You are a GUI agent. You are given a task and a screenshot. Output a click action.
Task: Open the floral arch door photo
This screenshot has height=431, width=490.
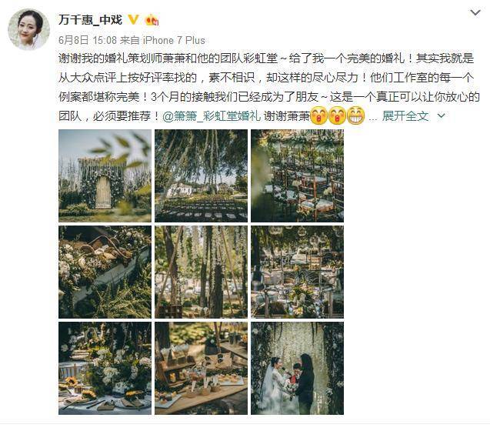(x=105, y=175)
